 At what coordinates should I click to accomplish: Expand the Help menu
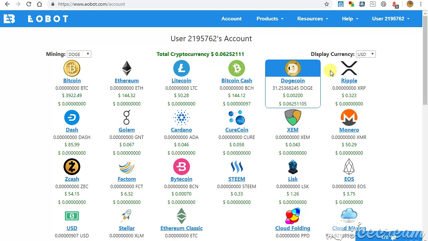(x=350, y=19)
